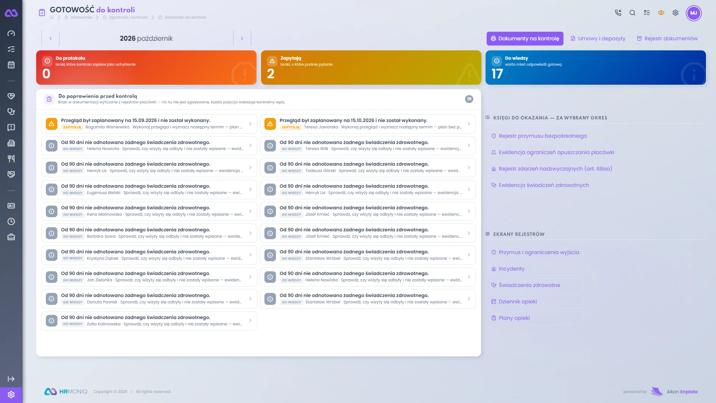The width and height of the screenshot is (716, 403).
Task: Open the Tadeusz Górski entry chevron
Action: pyautogui.click(x=469, y=168)
